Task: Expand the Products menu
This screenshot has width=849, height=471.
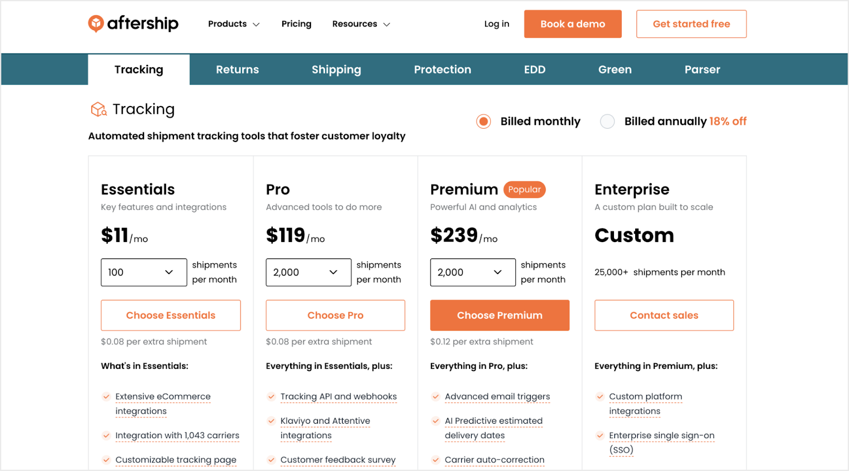Action: pos(233,24)
